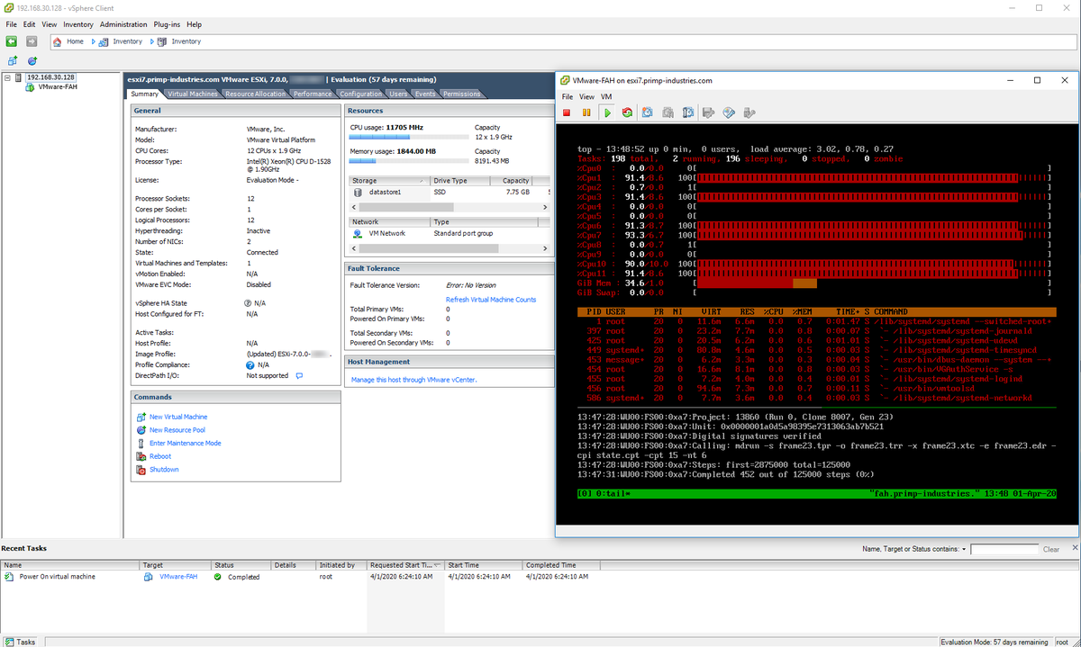Power off VM with red stop icon
This screenshot has height=647, width=1081.
point(567,112)
